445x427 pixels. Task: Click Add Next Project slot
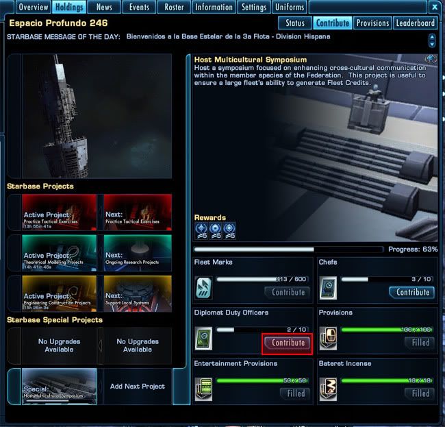point(138,387)
